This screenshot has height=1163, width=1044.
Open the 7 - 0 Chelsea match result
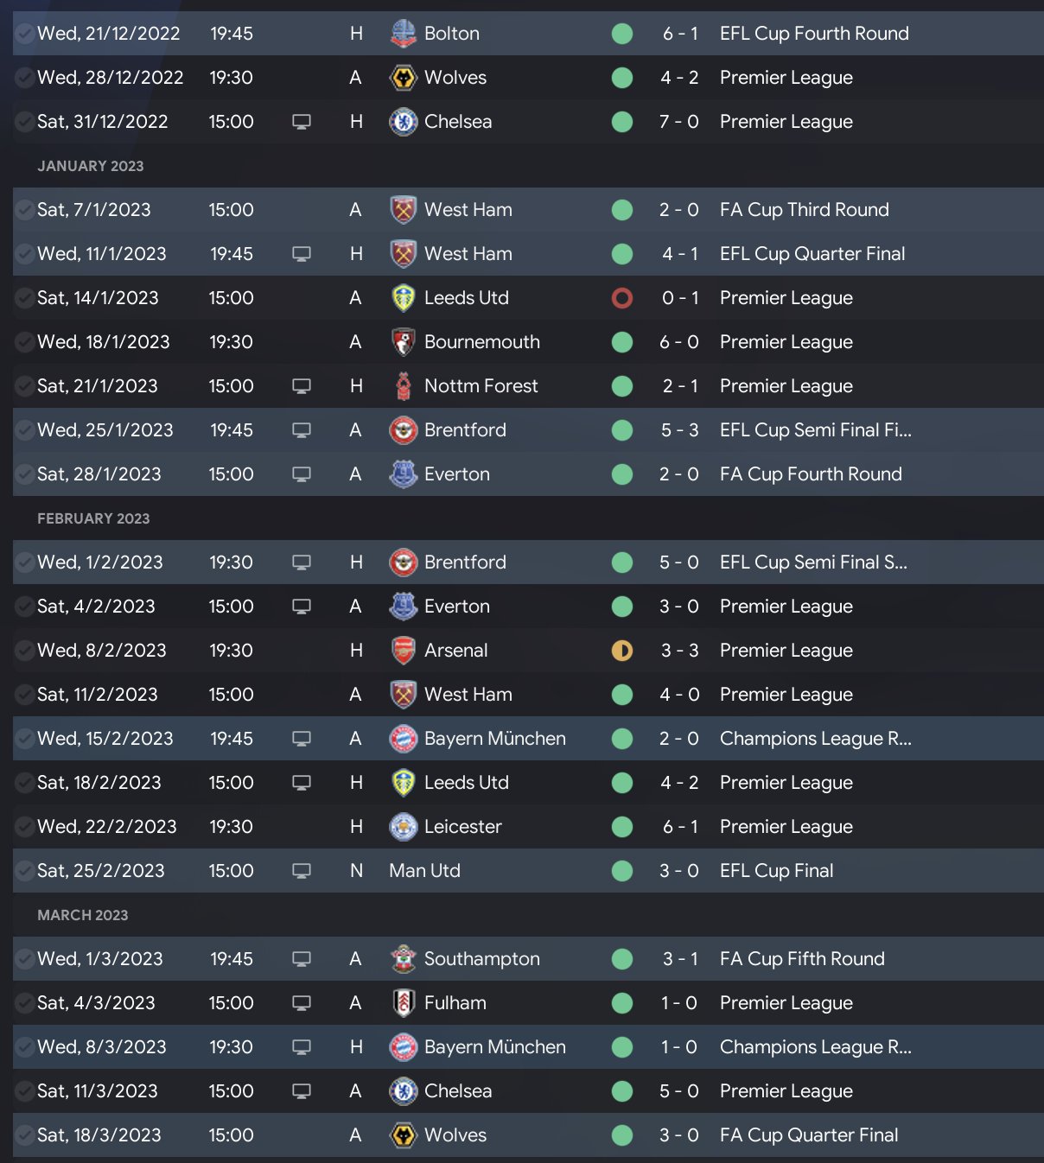pos(678,122)
